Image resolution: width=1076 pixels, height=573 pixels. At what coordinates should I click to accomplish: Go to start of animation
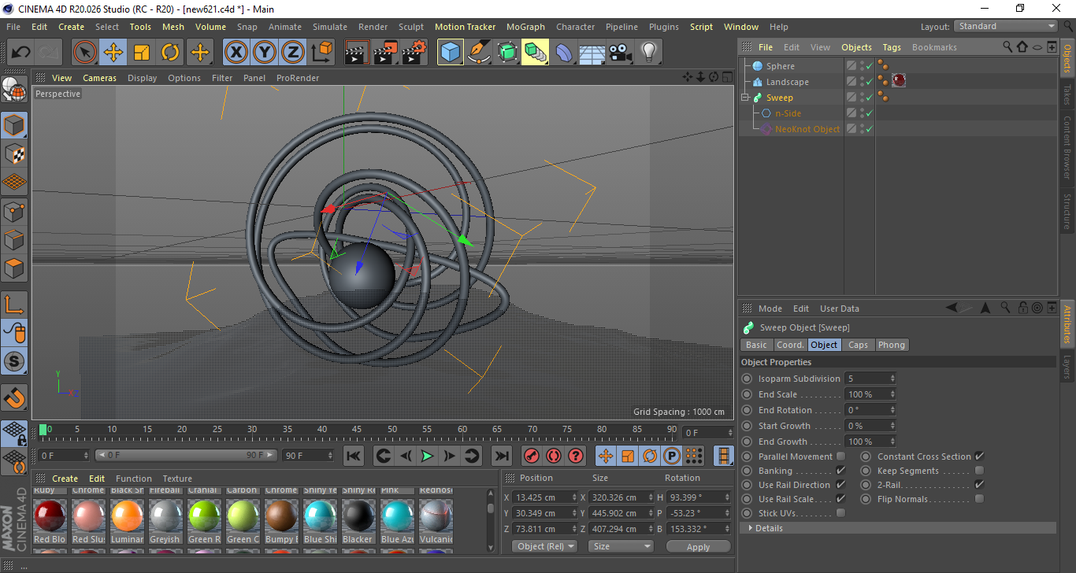[x=354, y=456]
